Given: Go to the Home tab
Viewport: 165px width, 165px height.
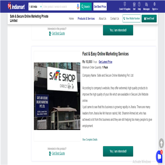Looking at the screenshot, I should click(x=71, y=19).
